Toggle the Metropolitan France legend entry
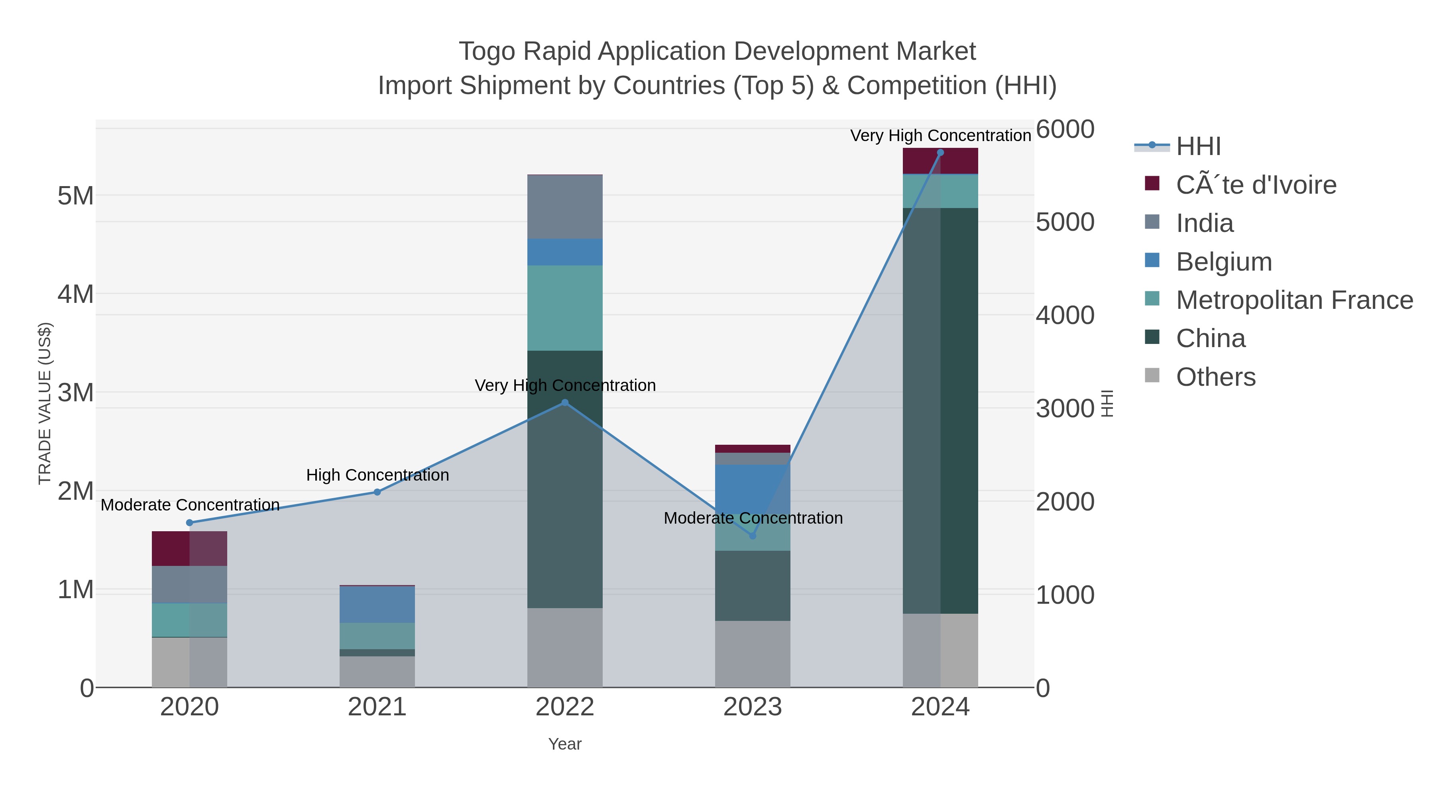The height and width of the screenshot is (807, 1435). tap(1278, 300)
